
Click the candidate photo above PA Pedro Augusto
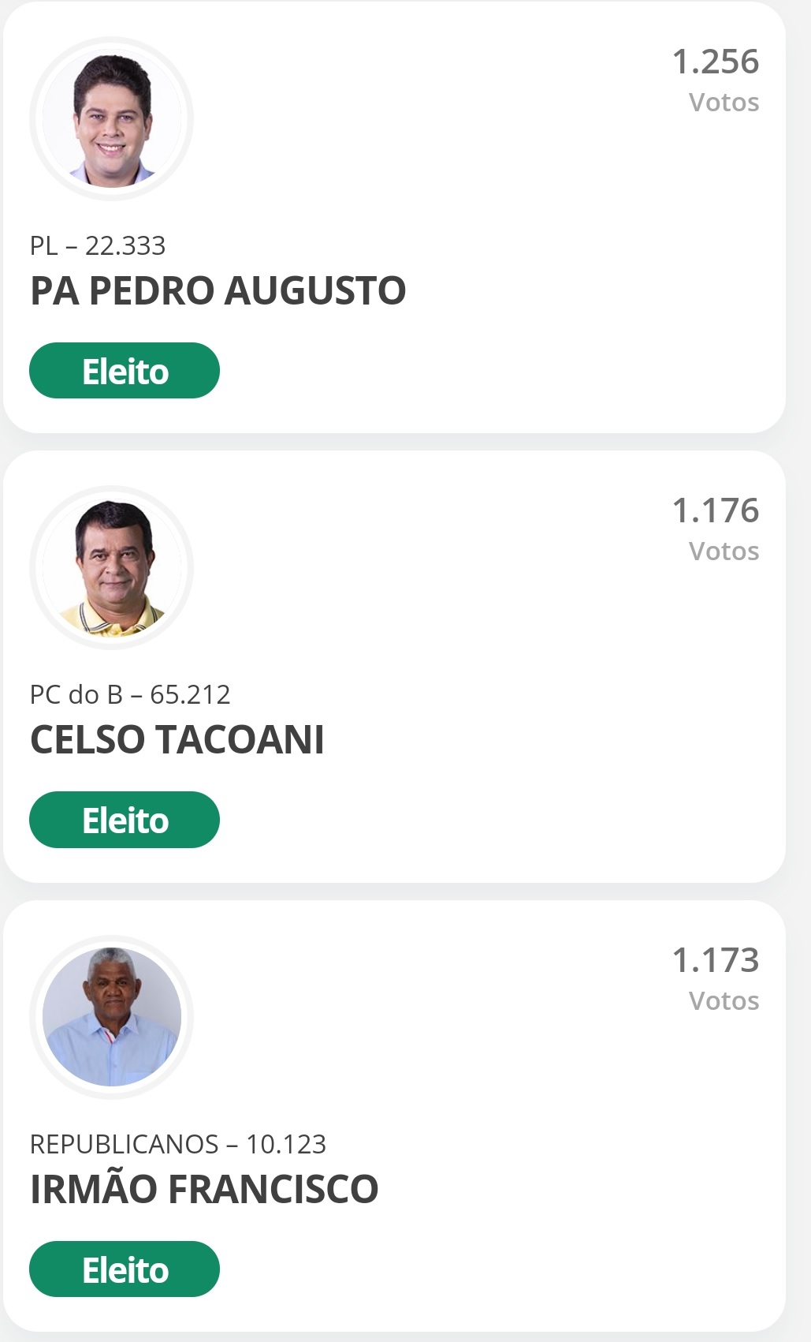click(112, 119)
